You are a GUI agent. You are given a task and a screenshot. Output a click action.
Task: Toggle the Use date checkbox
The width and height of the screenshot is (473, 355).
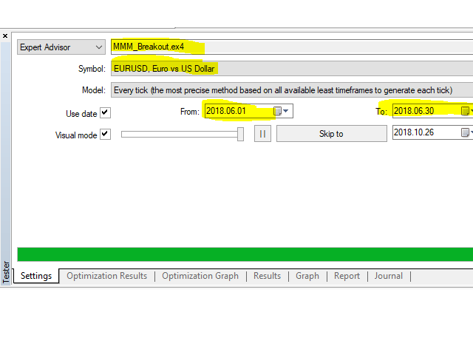pos(105,113)
